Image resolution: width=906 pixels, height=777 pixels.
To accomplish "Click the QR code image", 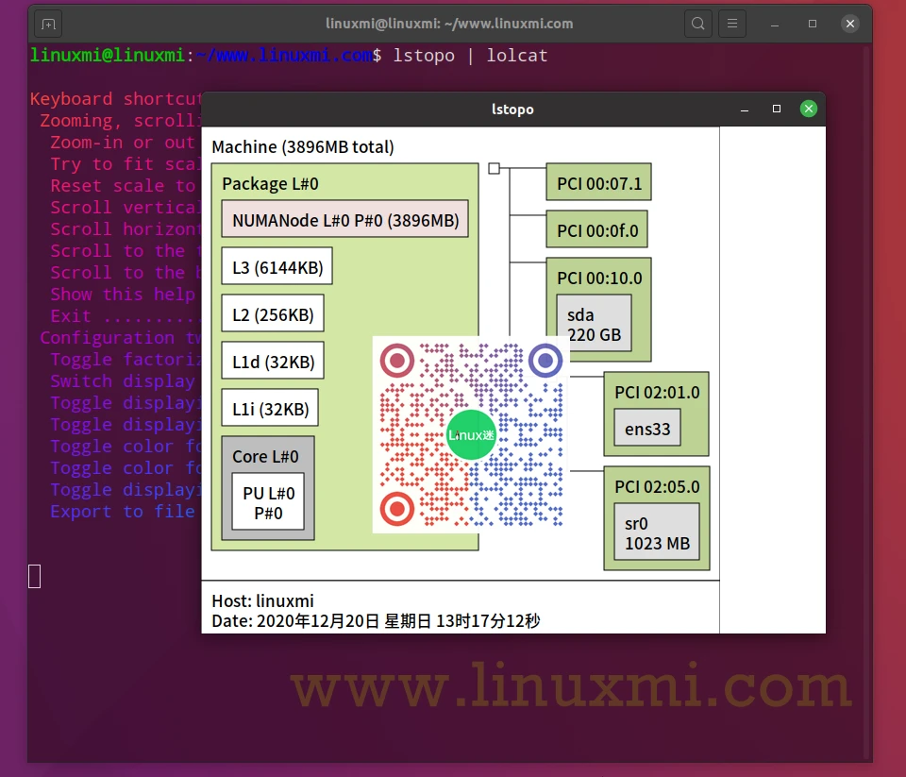I will 471,434.
